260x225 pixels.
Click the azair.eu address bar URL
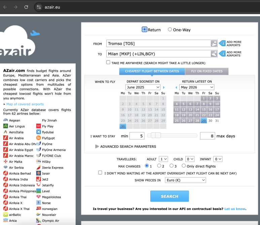tap(52, 7)
